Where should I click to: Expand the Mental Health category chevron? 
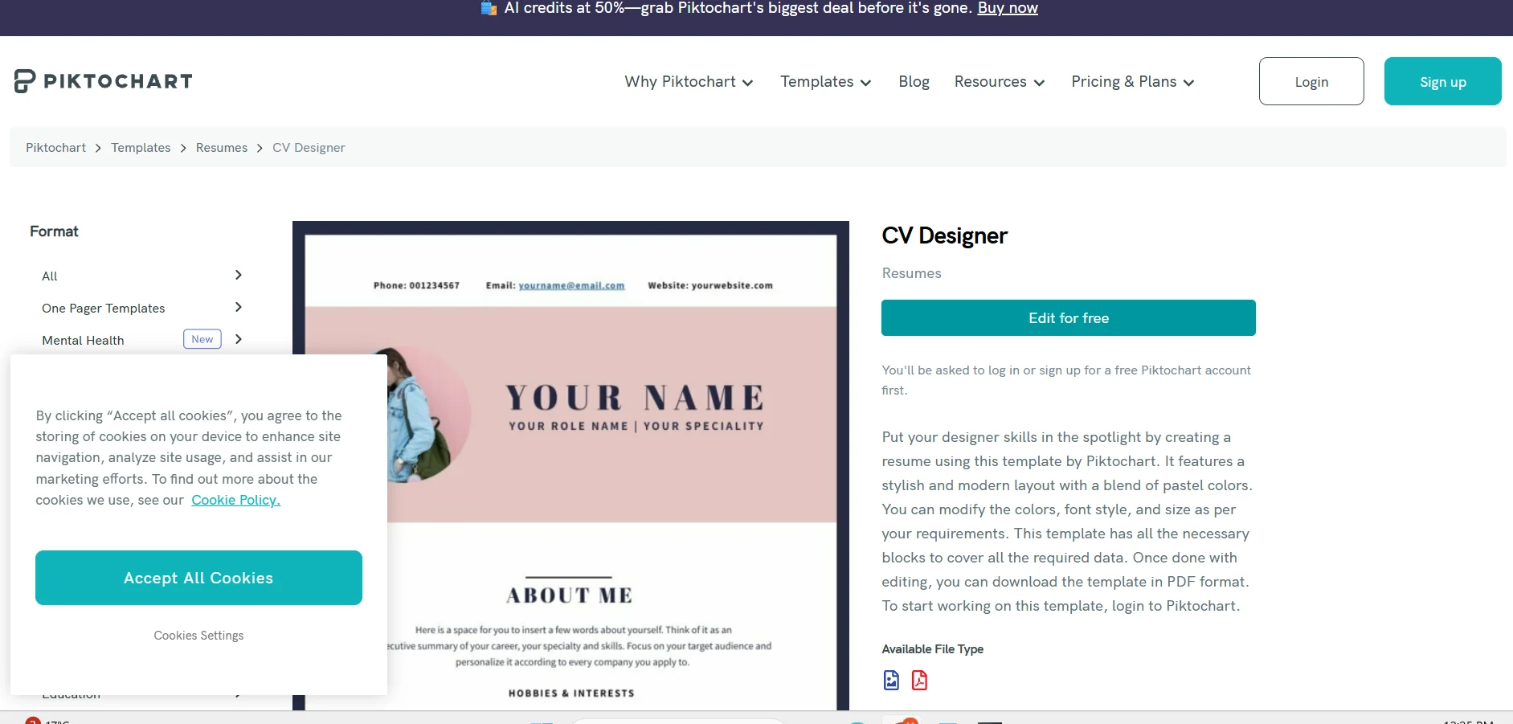pyautogui.click(x=238, y=339)
